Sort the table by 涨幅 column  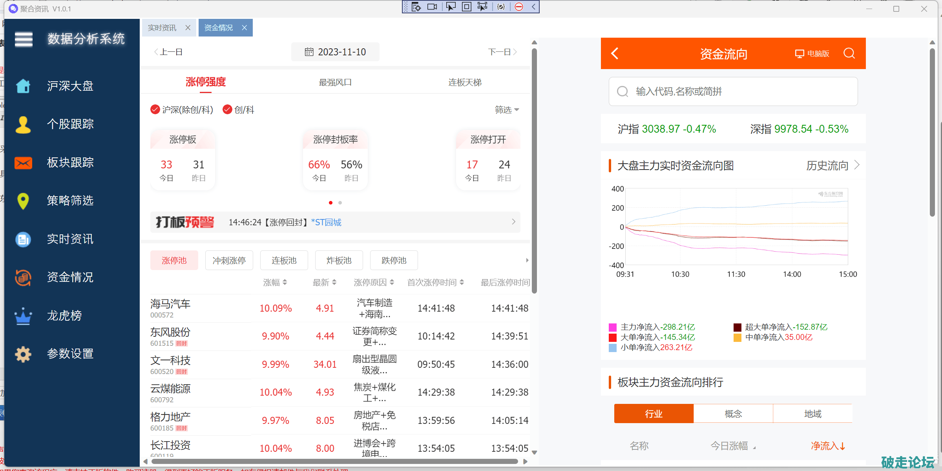point(275,283)
